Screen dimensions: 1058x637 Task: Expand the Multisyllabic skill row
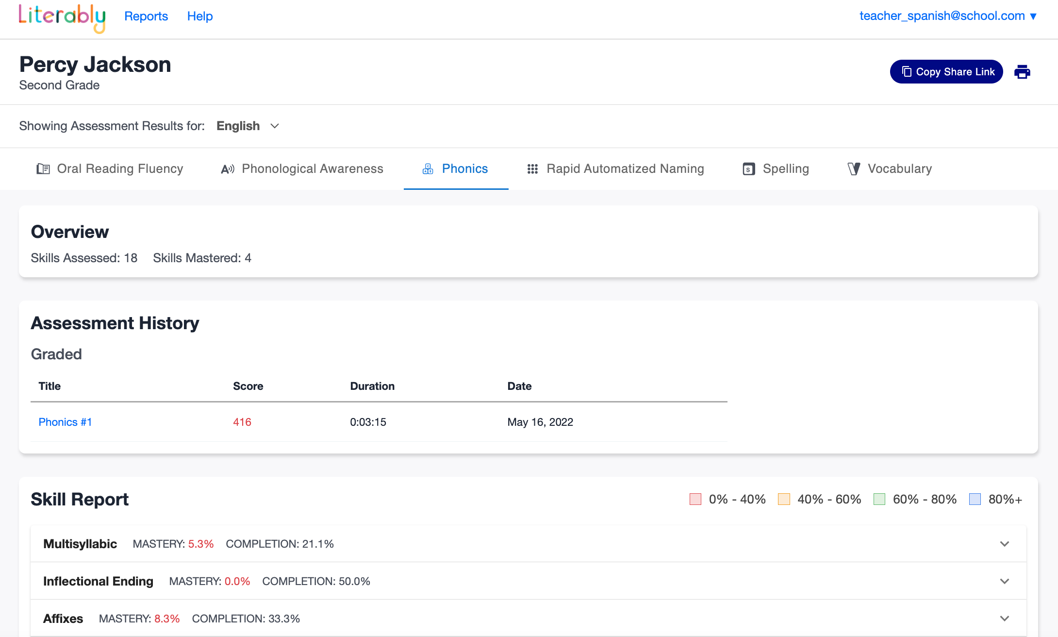(x=528, y=544)
